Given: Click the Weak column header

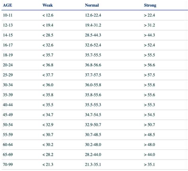Looking at the screenshot, I should (x=48, y=5).
